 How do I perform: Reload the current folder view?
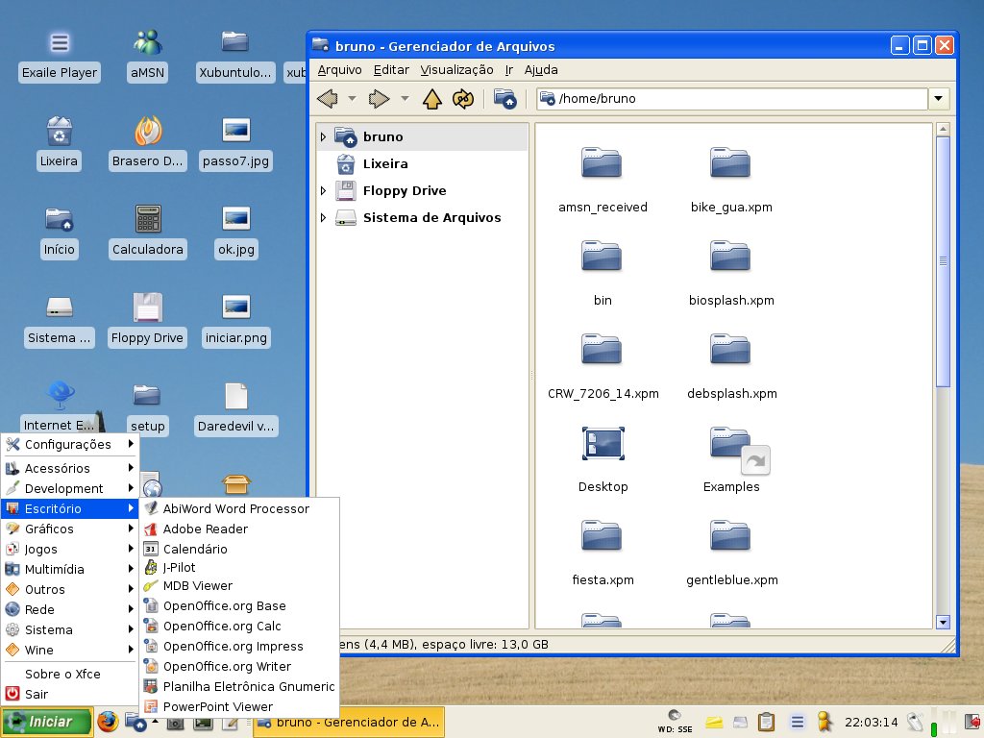463,99
